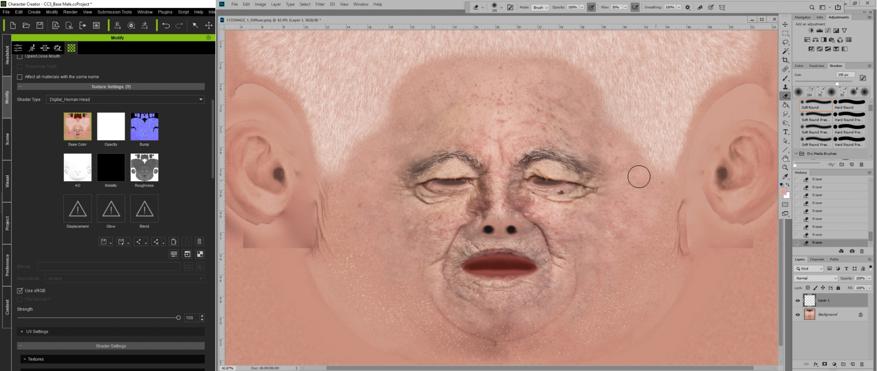Hide the Background layer using its eye icon
Screen dimensions: 877x371
pos(798,314)
